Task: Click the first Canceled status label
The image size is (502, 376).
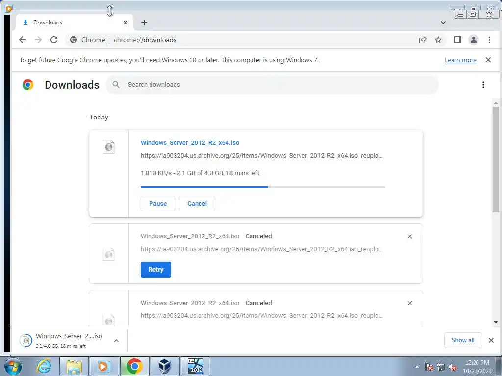Action: click(258, 236)
